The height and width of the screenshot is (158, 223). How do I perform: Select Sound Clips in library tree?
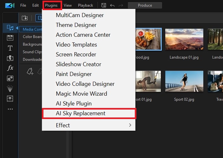point(32,52)
